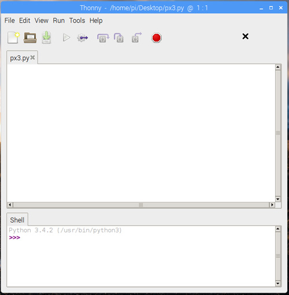Open the Run menu
This screenshot has width=289, height=295.
point(59,20)
